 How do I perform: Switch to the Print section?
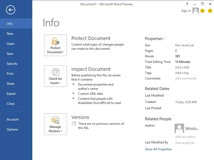tap(10, 74)
